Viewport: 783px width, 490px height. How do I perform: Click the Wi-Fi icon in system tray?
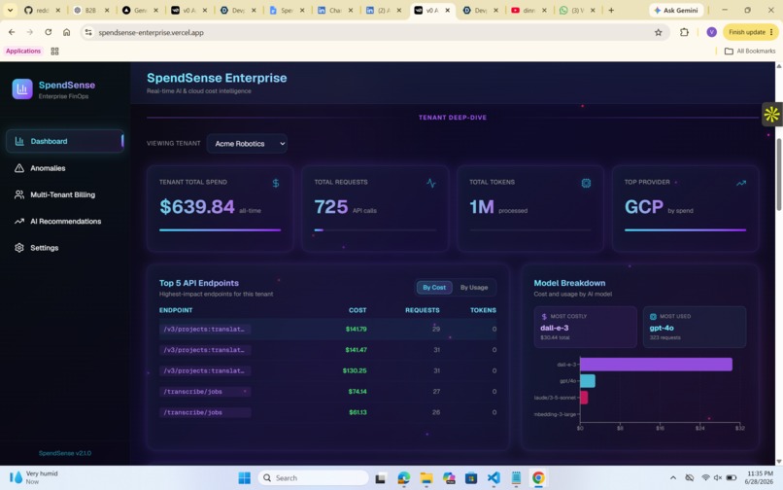click(705, 478)
